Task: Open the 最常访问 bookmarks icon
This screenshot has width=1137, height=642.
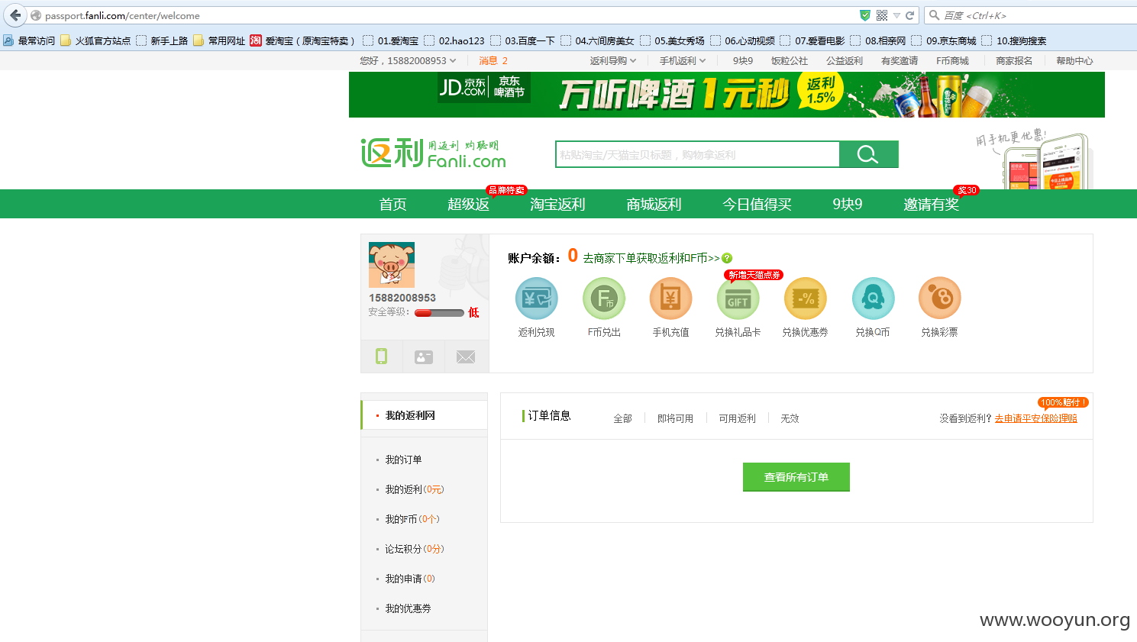Action: (29, 40)
